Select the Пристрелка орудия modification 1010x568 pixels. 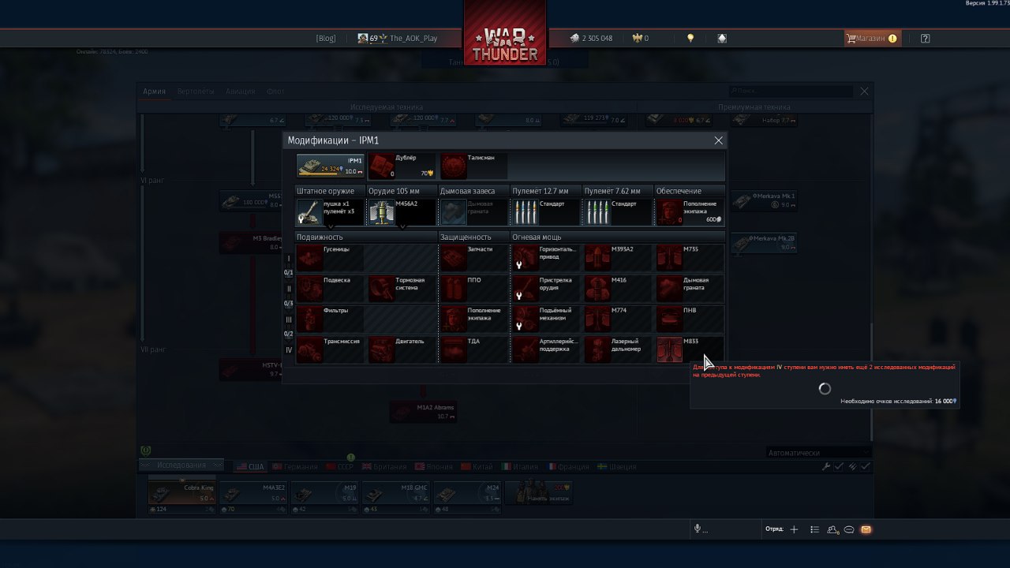[x=546, y=289]
